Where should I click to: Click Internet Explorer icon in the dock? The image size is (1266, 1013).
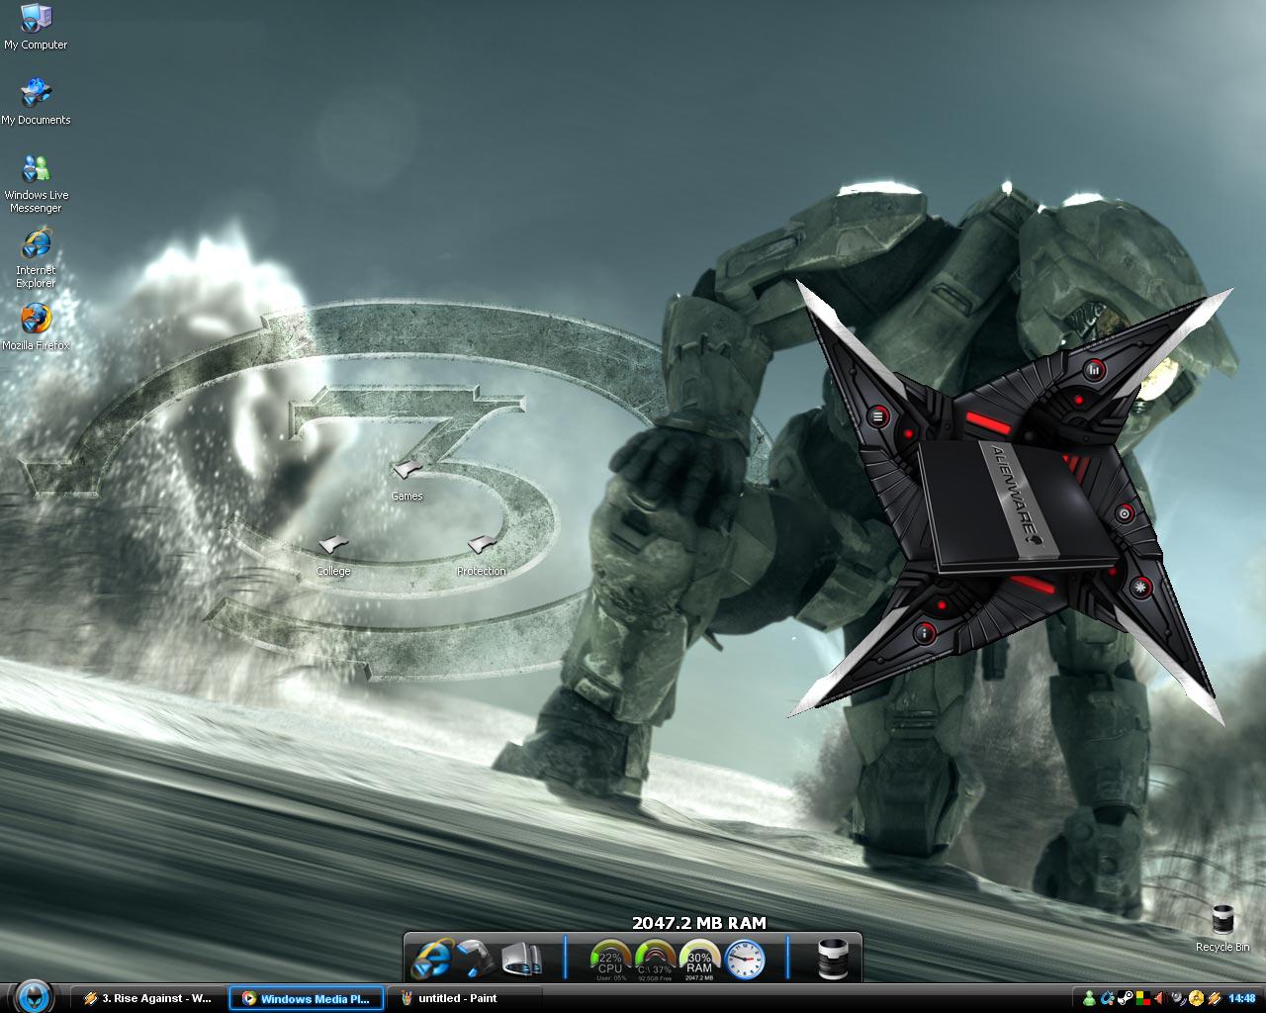432,959
